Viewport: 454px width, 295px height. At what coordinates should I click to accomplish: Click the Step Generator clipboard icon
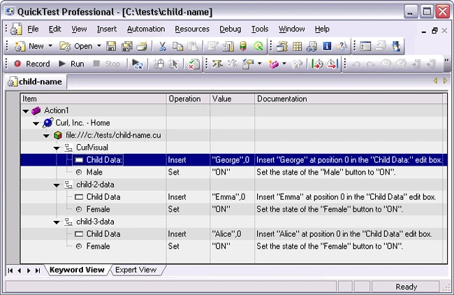tap(248, 64)
